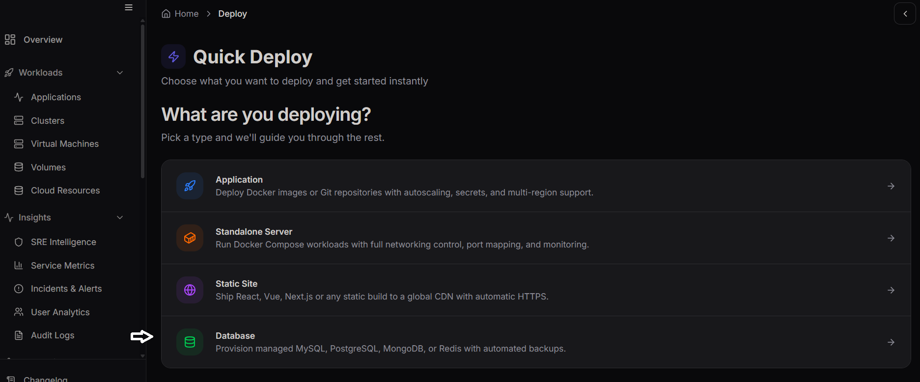The width and height of the screenshot is (920, 382).
Task: Choose the Application deployment arrow
Action: pos(891,186)
